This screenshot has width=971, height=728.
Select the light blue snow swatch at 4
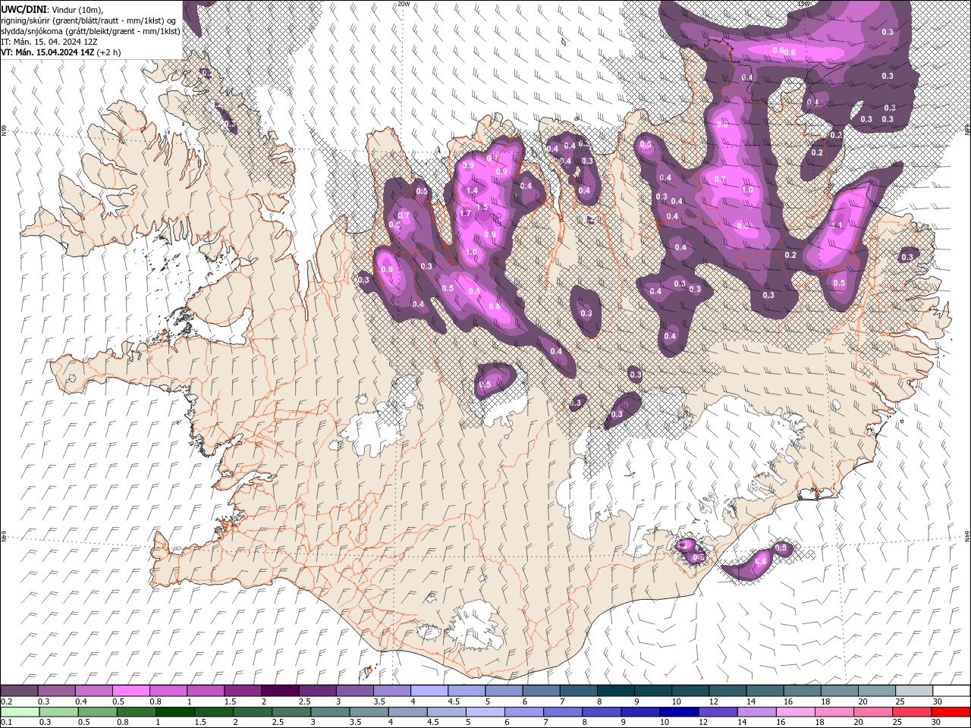click(x=429, y=691)
